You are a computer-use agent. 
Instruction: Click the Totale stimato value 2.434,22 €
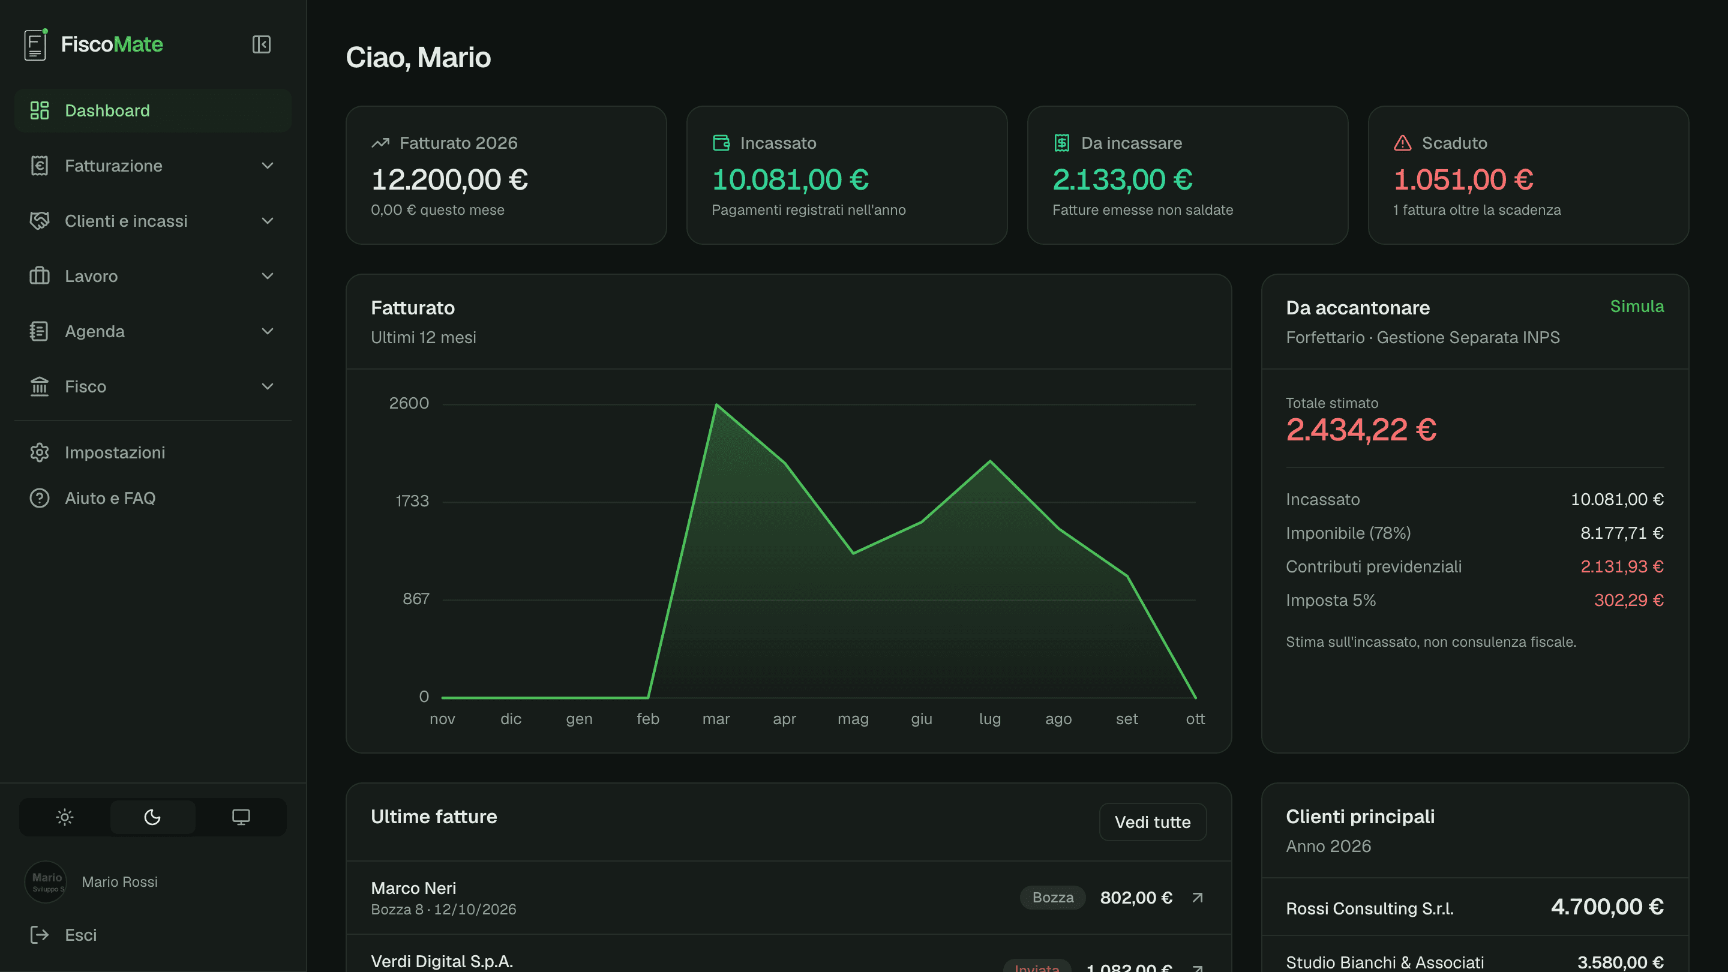point(1361,430)
